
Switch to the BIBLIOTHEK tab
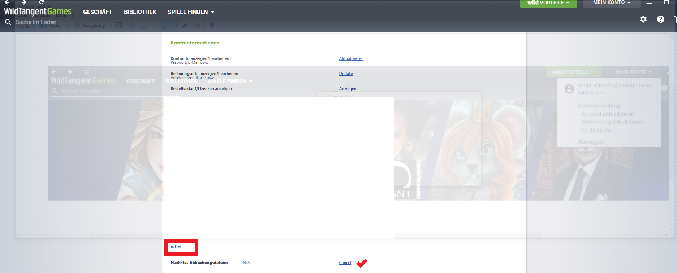pyautogui.click(x=140, y=12)
